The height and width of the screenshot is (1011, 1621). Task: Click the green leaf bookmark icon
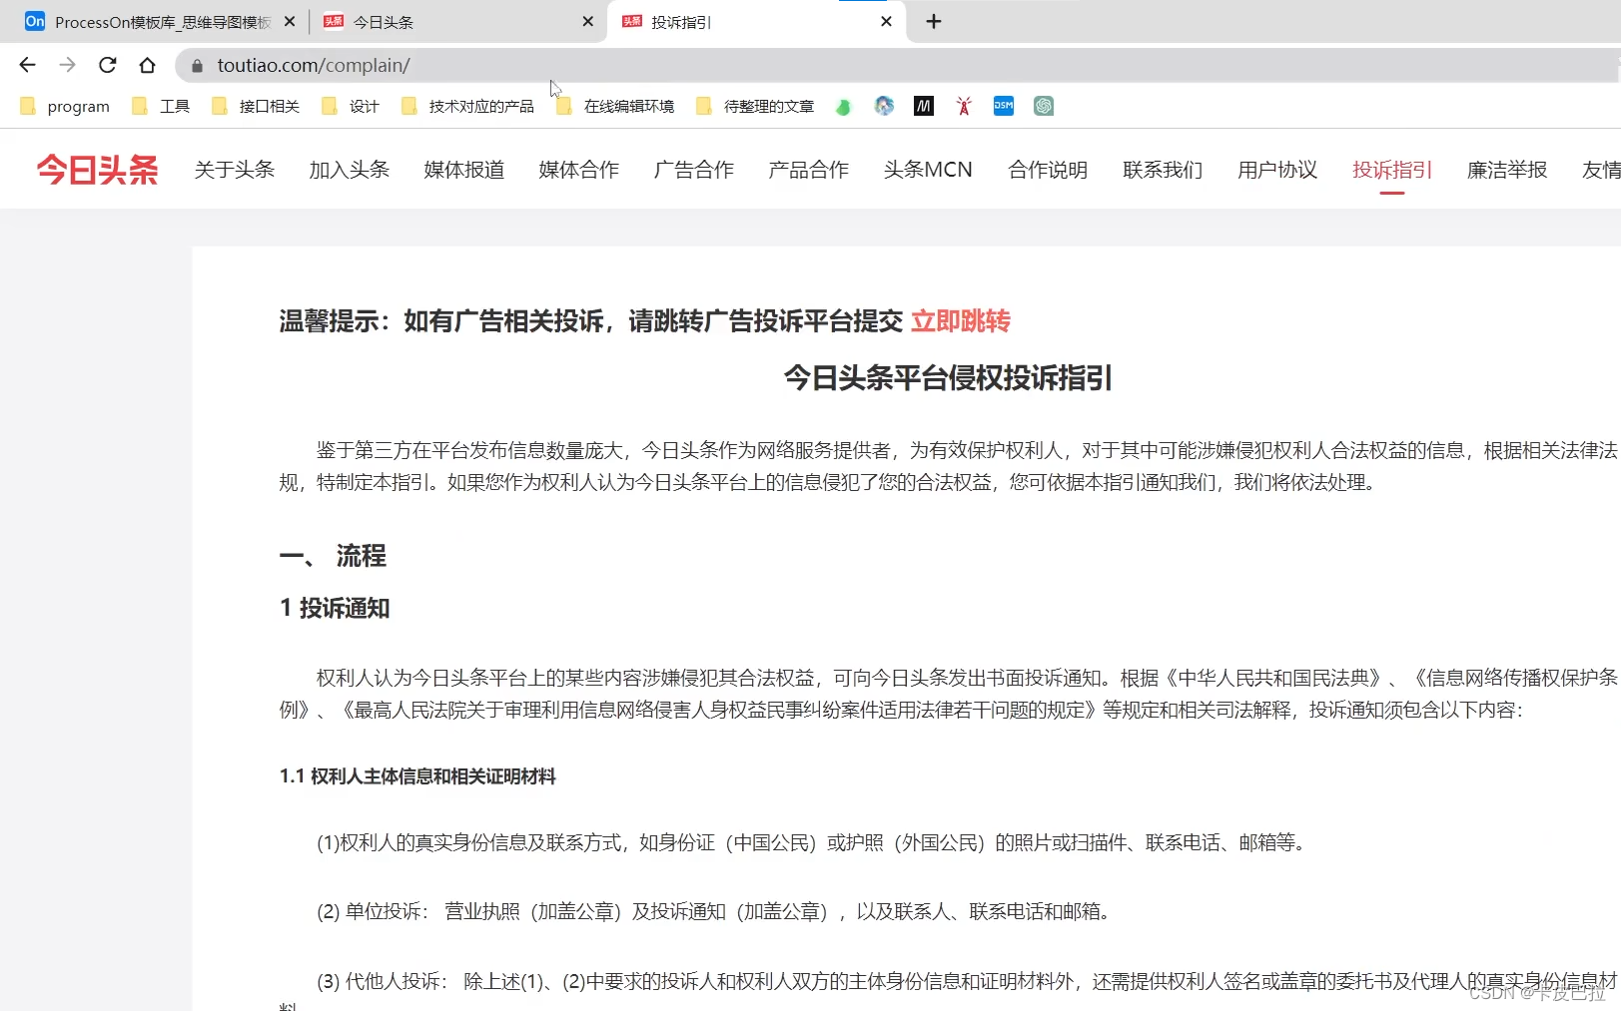pos(843,106)
